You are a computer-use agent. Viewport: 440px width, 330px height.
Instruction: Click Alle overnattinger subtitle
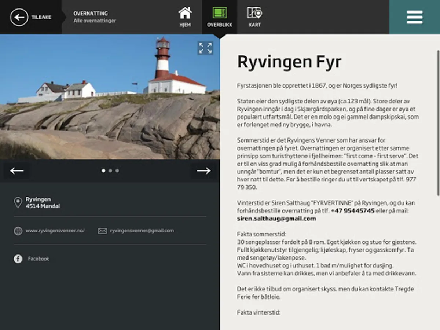[95, 21]
